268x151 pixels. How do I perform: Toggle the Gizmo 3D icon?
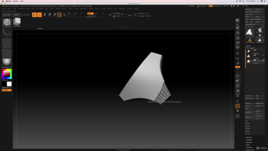[x=59, y=15]
